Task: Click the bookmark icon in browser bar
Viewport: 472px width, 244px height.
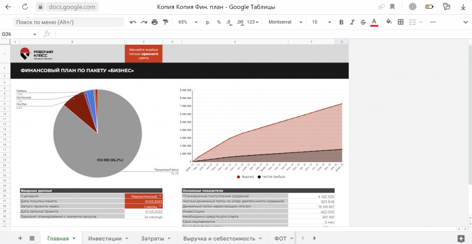Action: pos(392,6)
